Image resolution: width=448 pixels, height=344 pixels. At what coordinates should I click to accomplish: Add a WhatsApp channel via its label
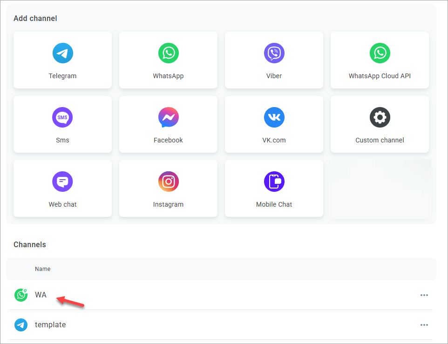click(x=168, y=76)
